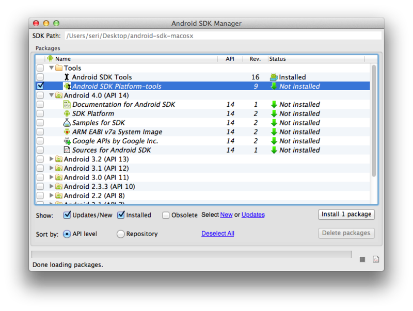This screenshot has width=413, height=311.
Task: Click the green arrow in Google APIs row
Action: pyautogui.click(x=274, y=141)
